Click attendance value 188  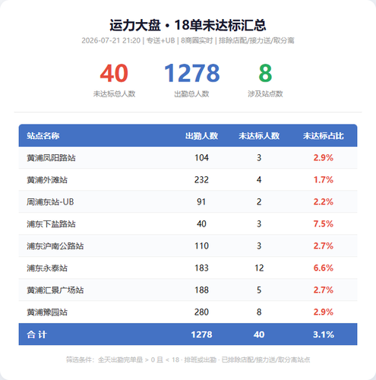201,290
